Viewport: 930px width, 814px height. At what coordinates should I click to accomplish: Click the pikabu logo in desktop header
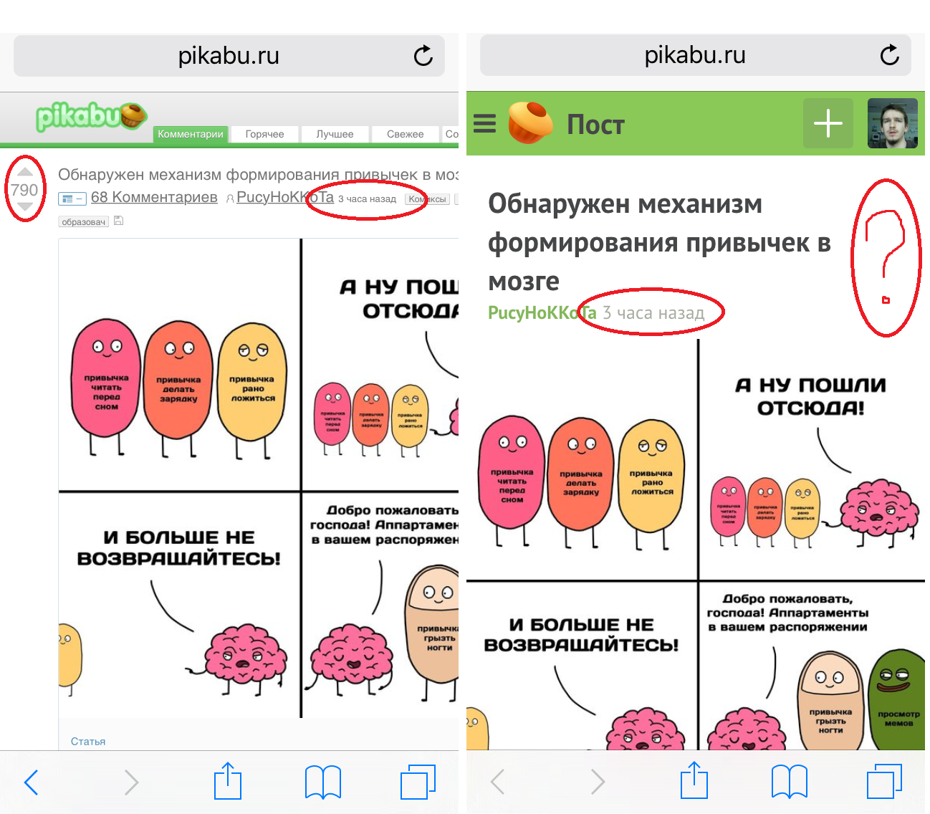(x=91, y=117)
